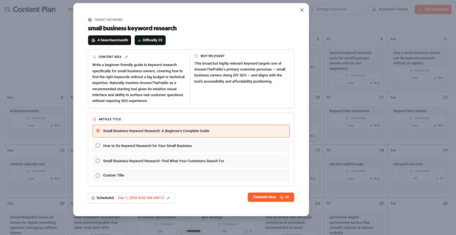The image size is (456, 235).
Task: Click the Why Relevant description text
Action: click(x=240, y=72)
